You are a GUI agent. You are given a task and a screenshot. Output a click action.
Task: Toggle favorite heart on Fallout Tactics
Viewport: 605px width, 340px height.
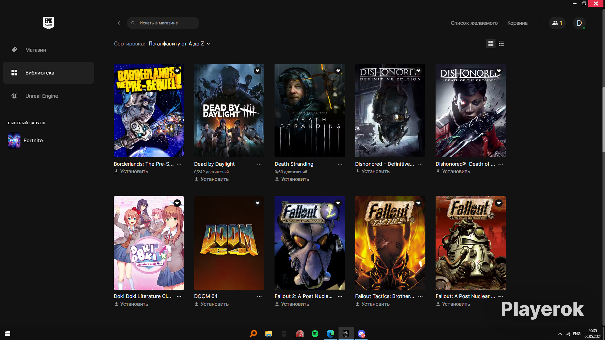418,203
